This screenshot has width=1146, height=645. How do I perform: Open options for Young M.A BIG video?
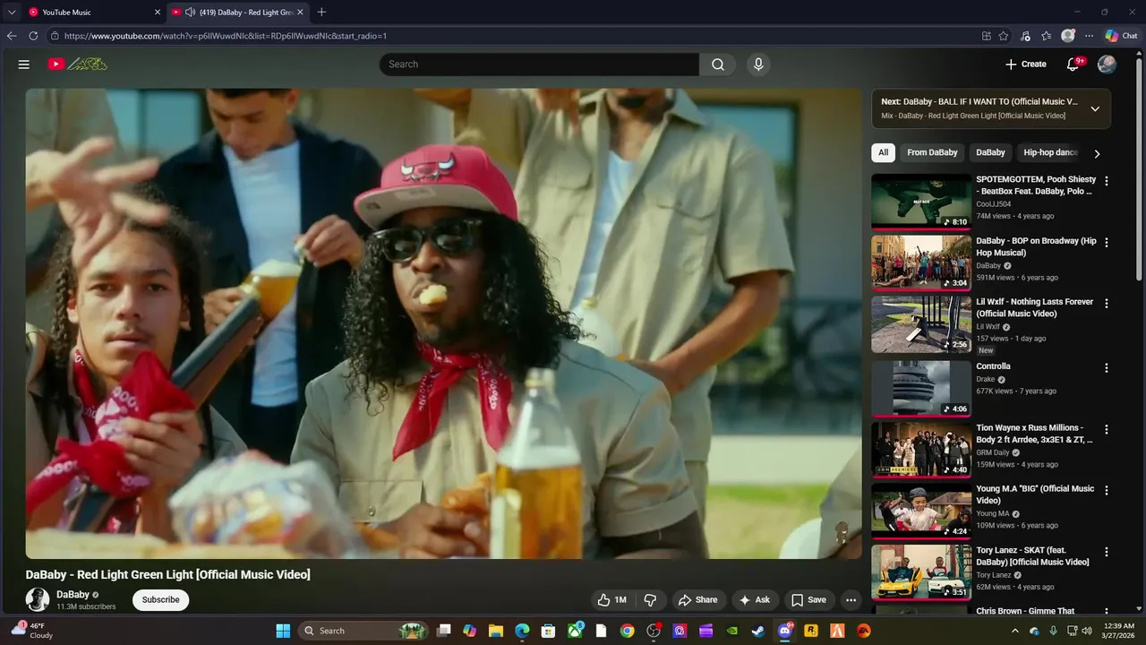pyautogui.click(x=1107, y=491)
